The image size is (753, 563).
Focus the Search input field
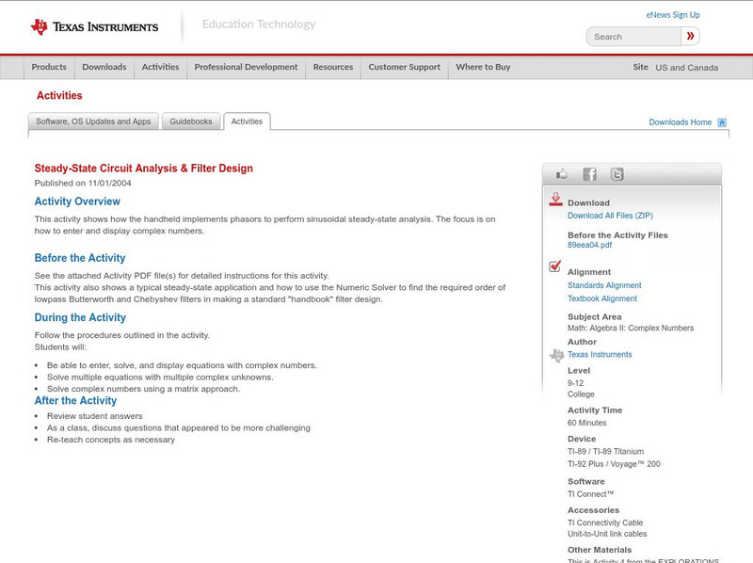click(x=633, y=37)
